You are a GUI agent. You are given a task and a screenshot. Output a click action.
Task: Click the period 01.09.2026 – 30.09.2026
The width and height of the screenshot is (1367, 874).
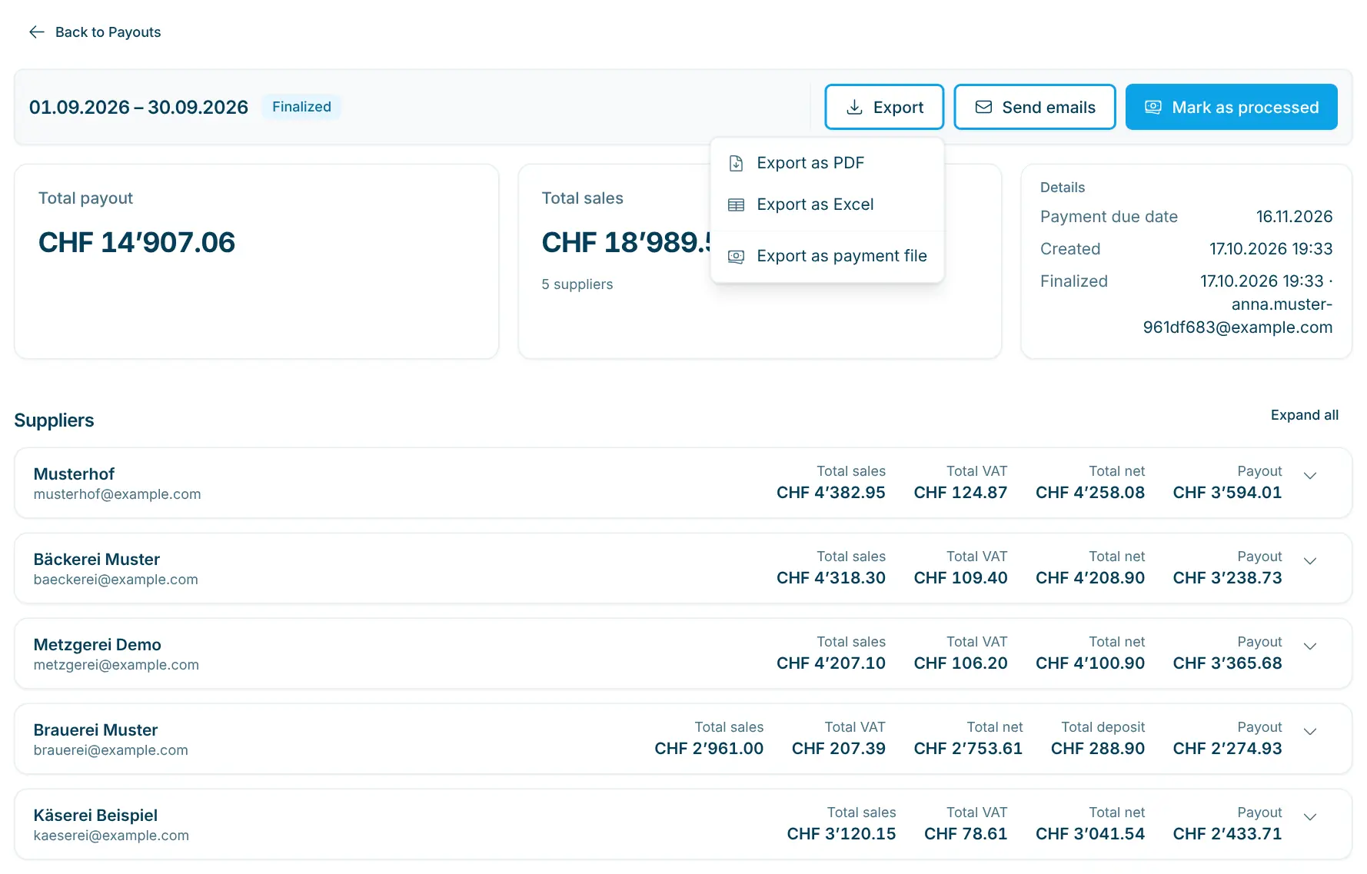pos(138,107)
